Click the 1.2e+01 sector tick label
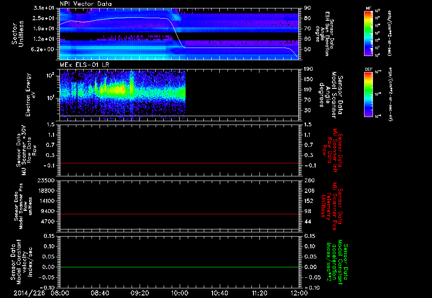 click(44, 39)
